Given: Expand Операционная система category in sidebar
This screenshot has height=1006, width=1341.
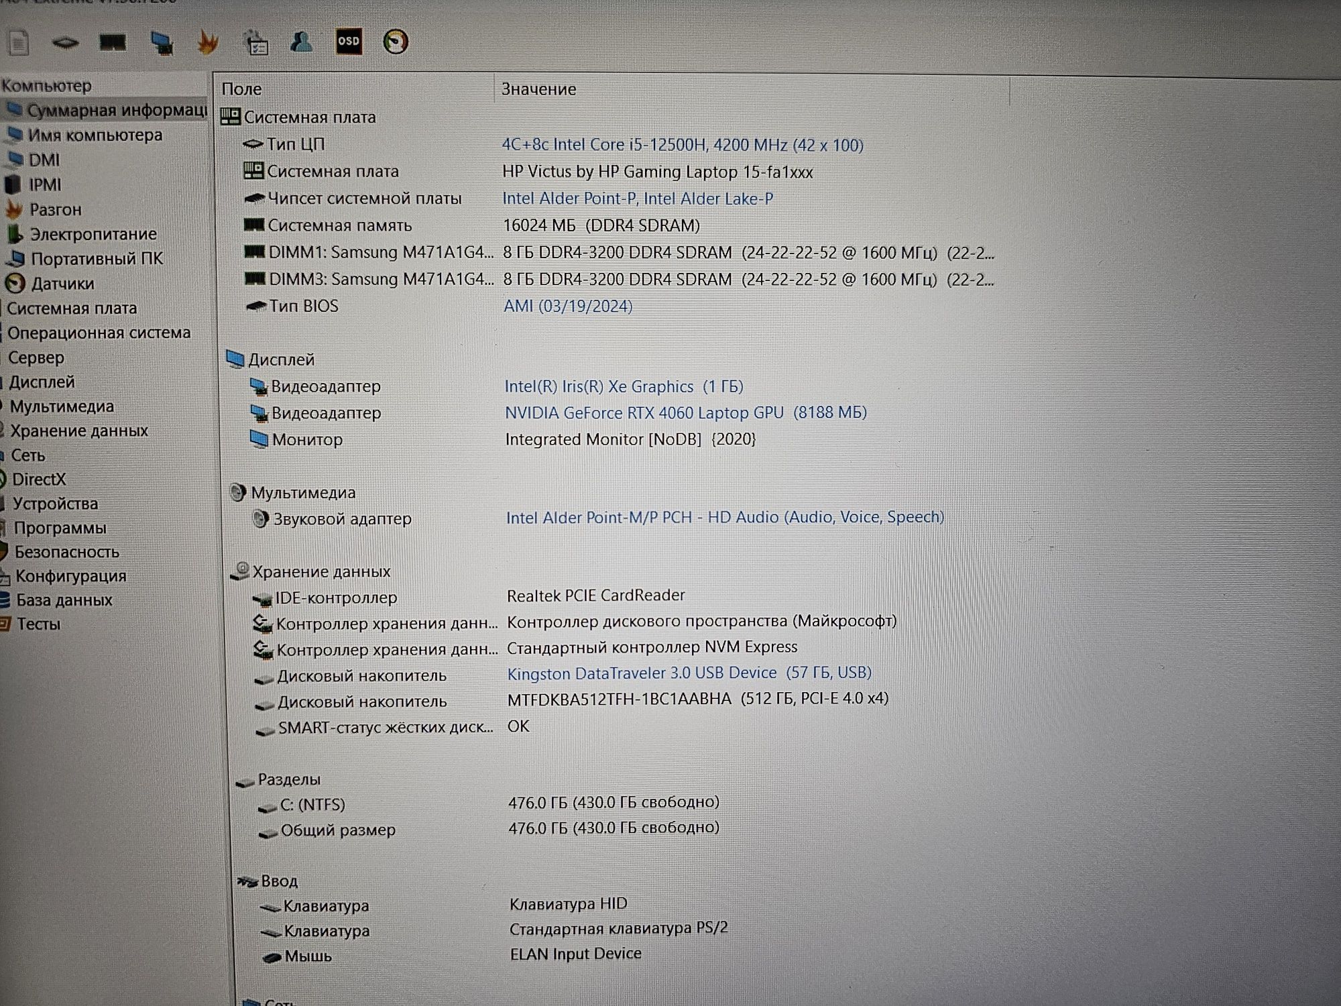Looking at the screenshot, I should tap(98, 333).
